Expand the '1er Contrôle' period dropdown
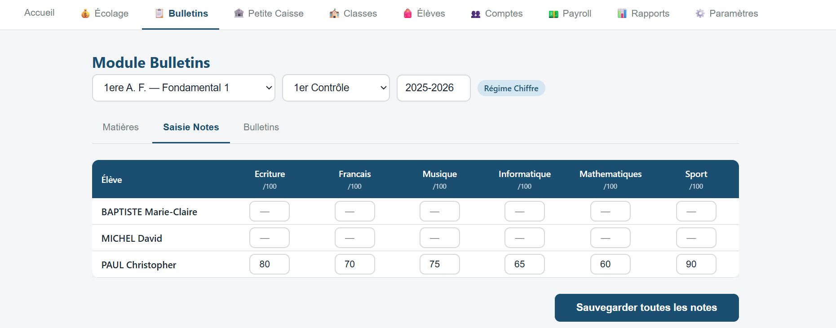 [x=336, y=88]
